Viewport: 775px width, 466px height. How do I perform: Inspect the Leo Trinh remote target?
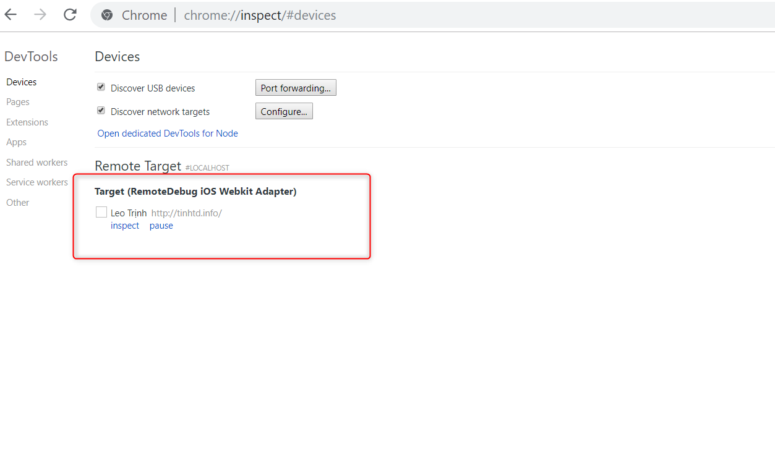[125, 226]
